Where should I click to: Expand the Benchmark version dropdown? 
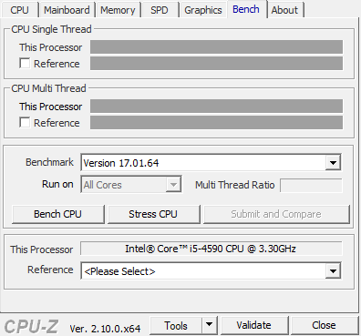[333, 163]
